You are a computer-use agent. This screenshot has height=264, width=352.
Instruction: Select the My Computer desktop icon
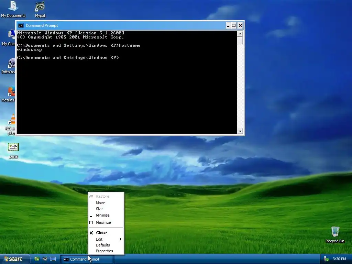[9, 37]
